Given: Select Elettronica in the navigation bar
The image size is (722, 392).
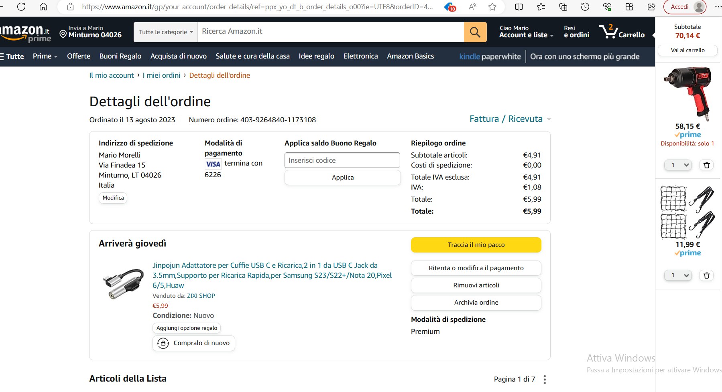Looking at the screenshot, I should (360, 57).
